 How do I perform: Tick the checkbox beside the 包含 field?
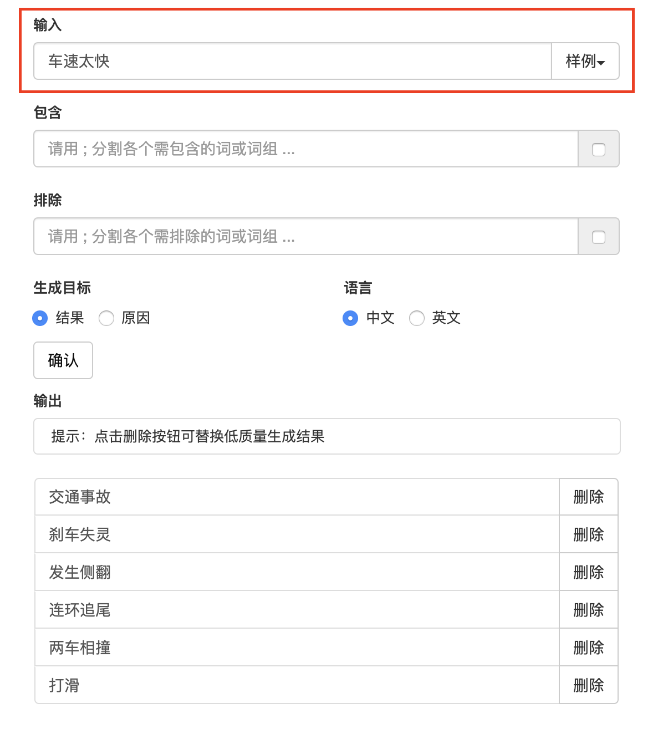coord(599,149)
